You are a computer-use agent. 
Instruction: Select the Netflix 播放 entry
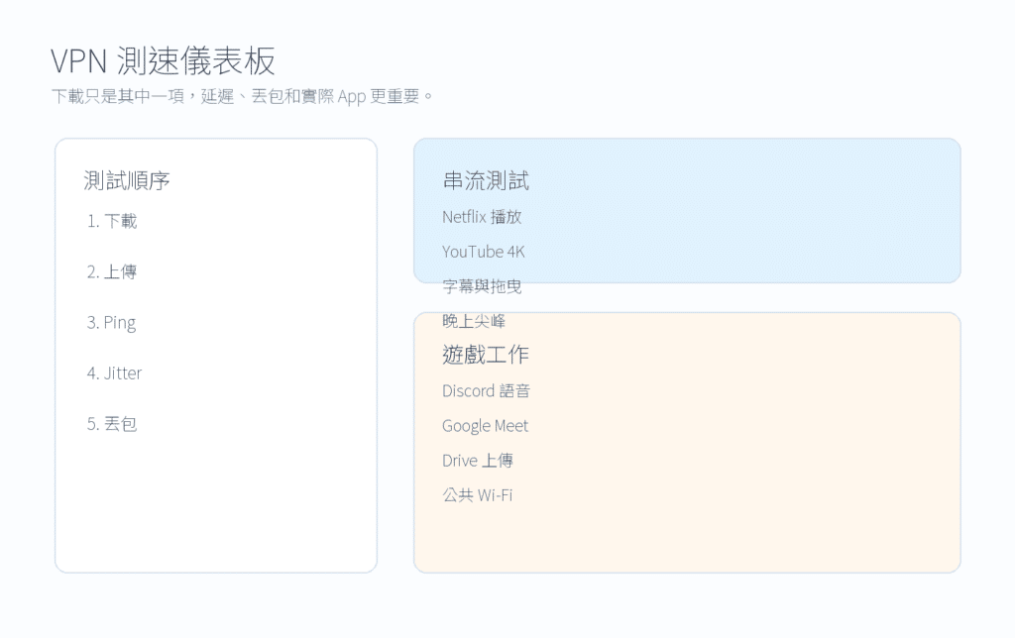482,217
